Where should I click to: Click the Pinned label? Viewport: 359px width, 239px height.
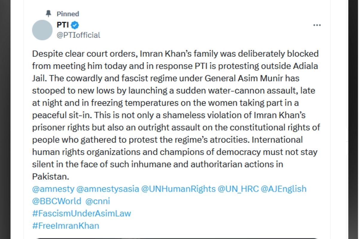(68, 14)
